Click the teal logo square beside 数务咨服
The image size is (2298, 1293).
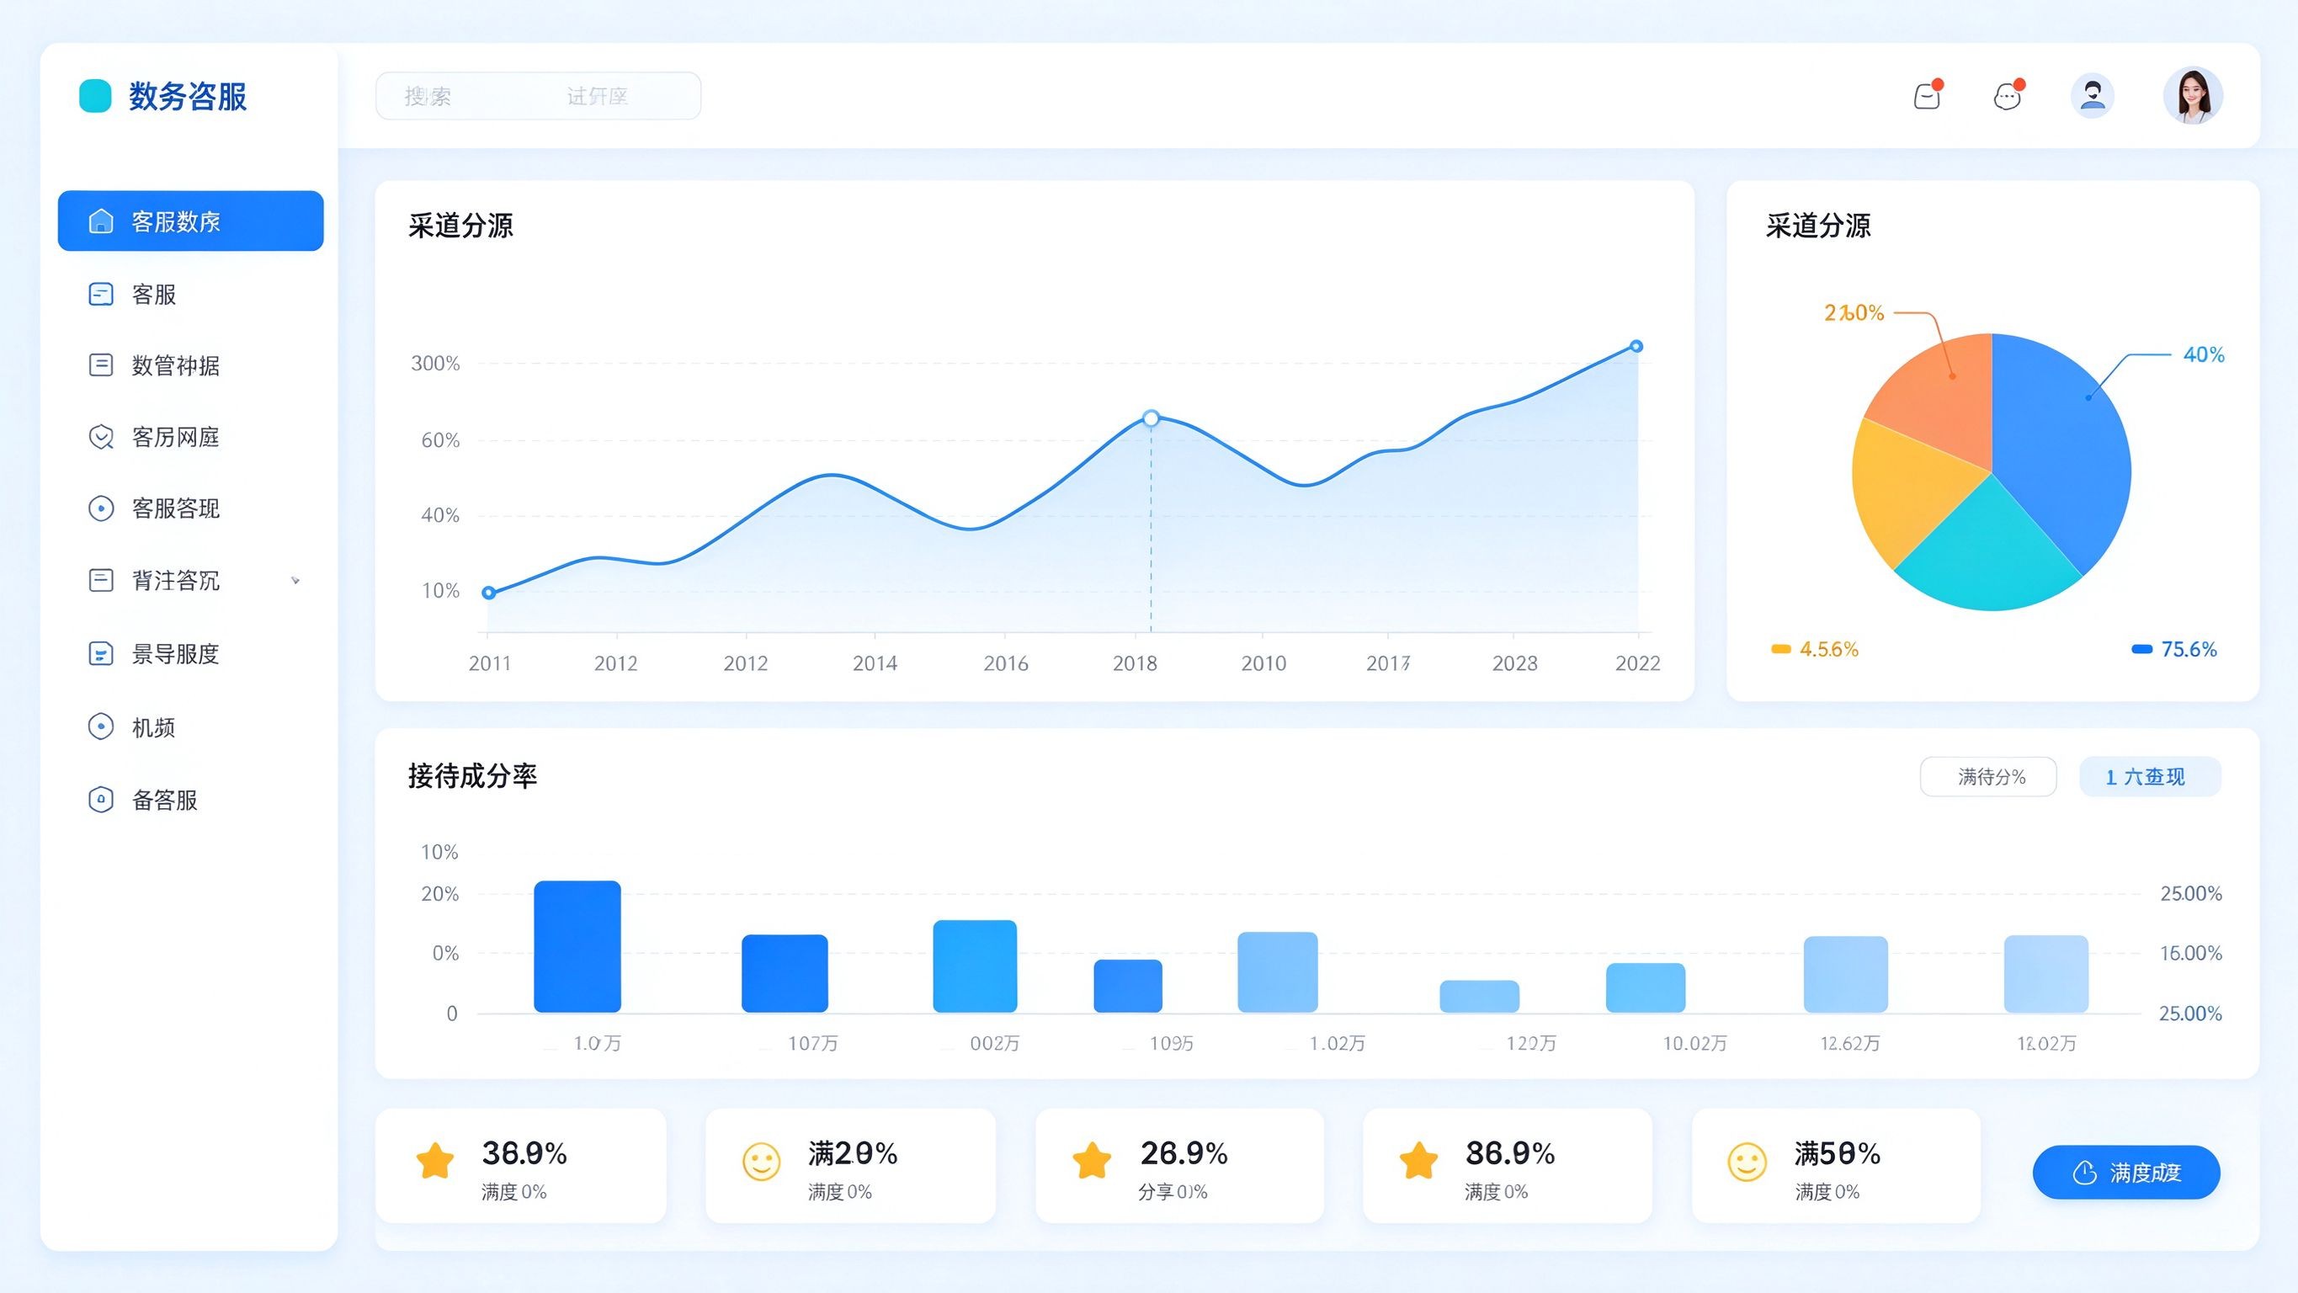click(95, 95)
